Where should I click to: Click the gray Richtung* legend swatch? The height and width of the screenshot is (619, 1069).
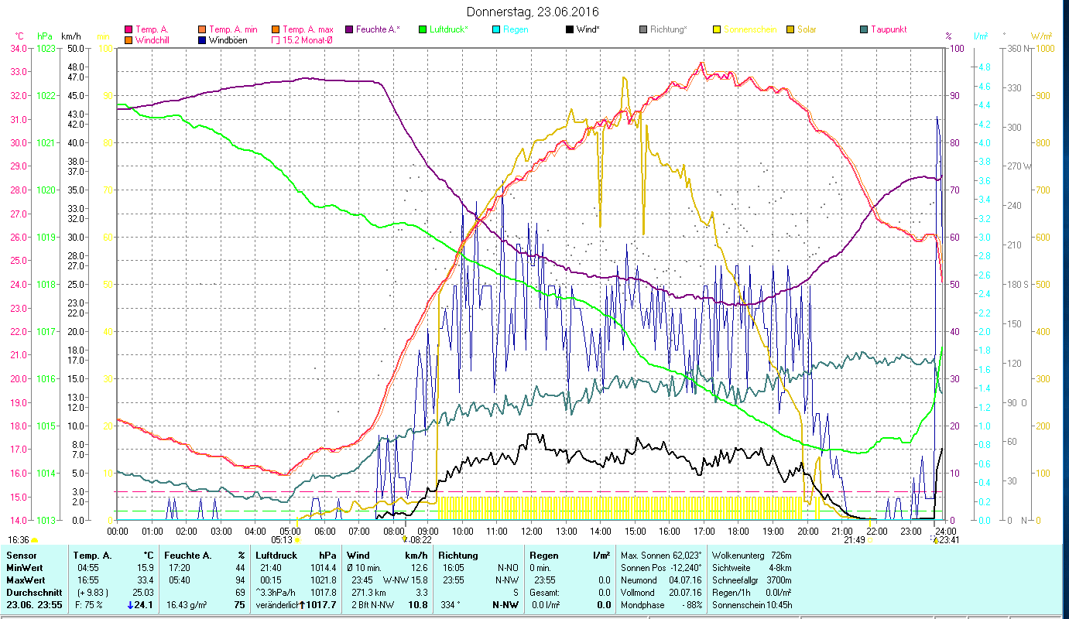(x=643, y=29)
